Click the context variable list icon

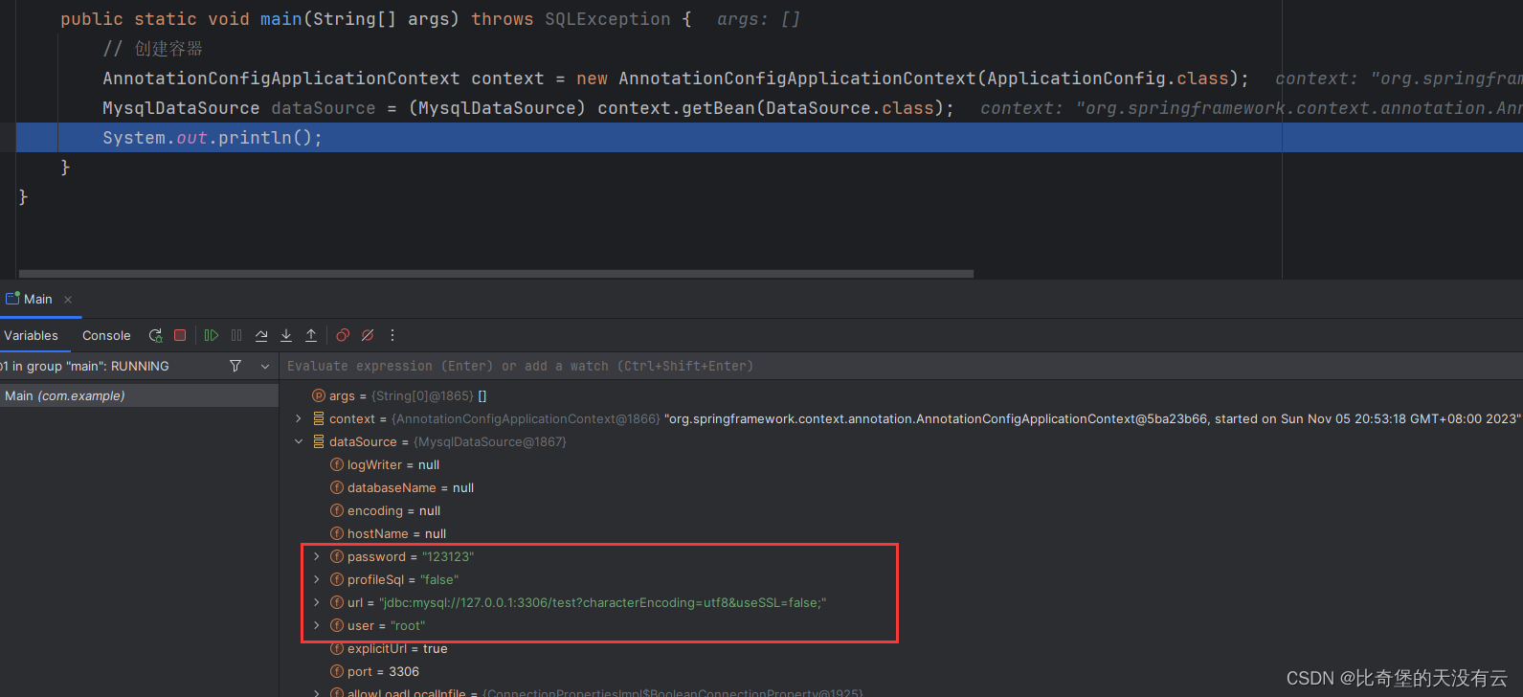click(x=319, y=418)
